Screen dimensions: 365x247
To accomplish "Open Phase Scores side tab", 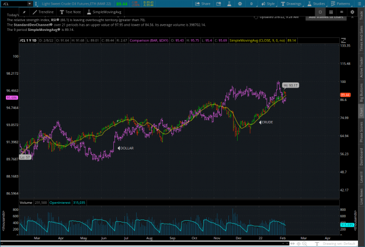I will point(361,132).
